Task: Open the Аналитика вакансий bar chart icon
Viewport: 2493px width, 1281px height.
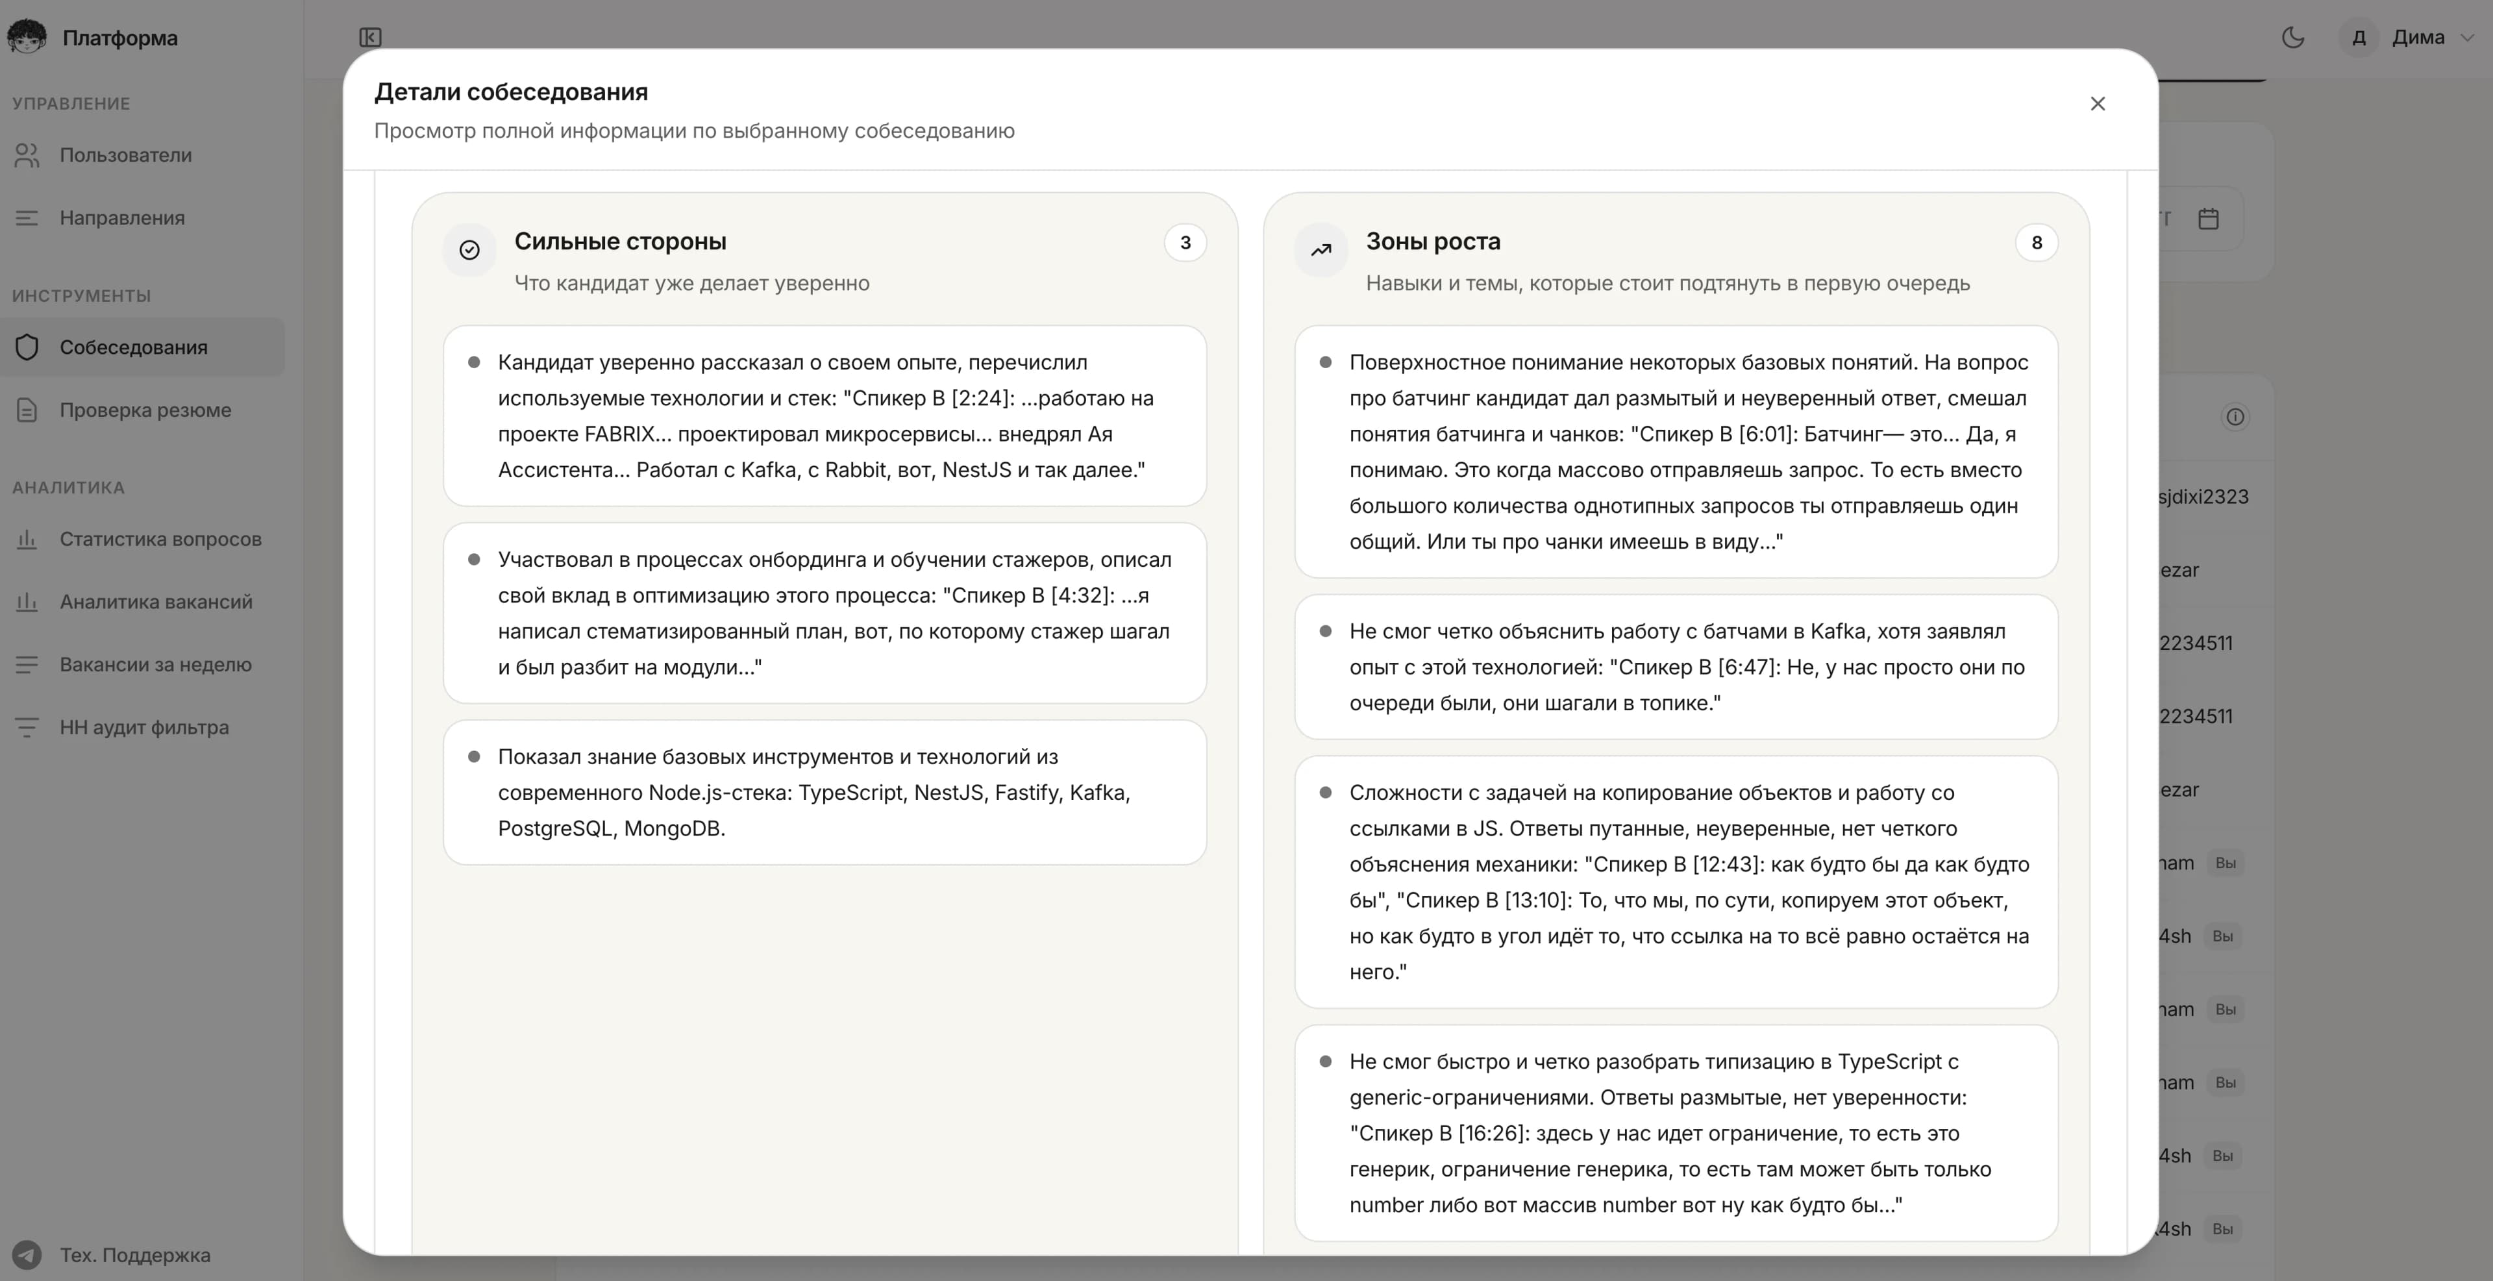Action: pos(27,601)
